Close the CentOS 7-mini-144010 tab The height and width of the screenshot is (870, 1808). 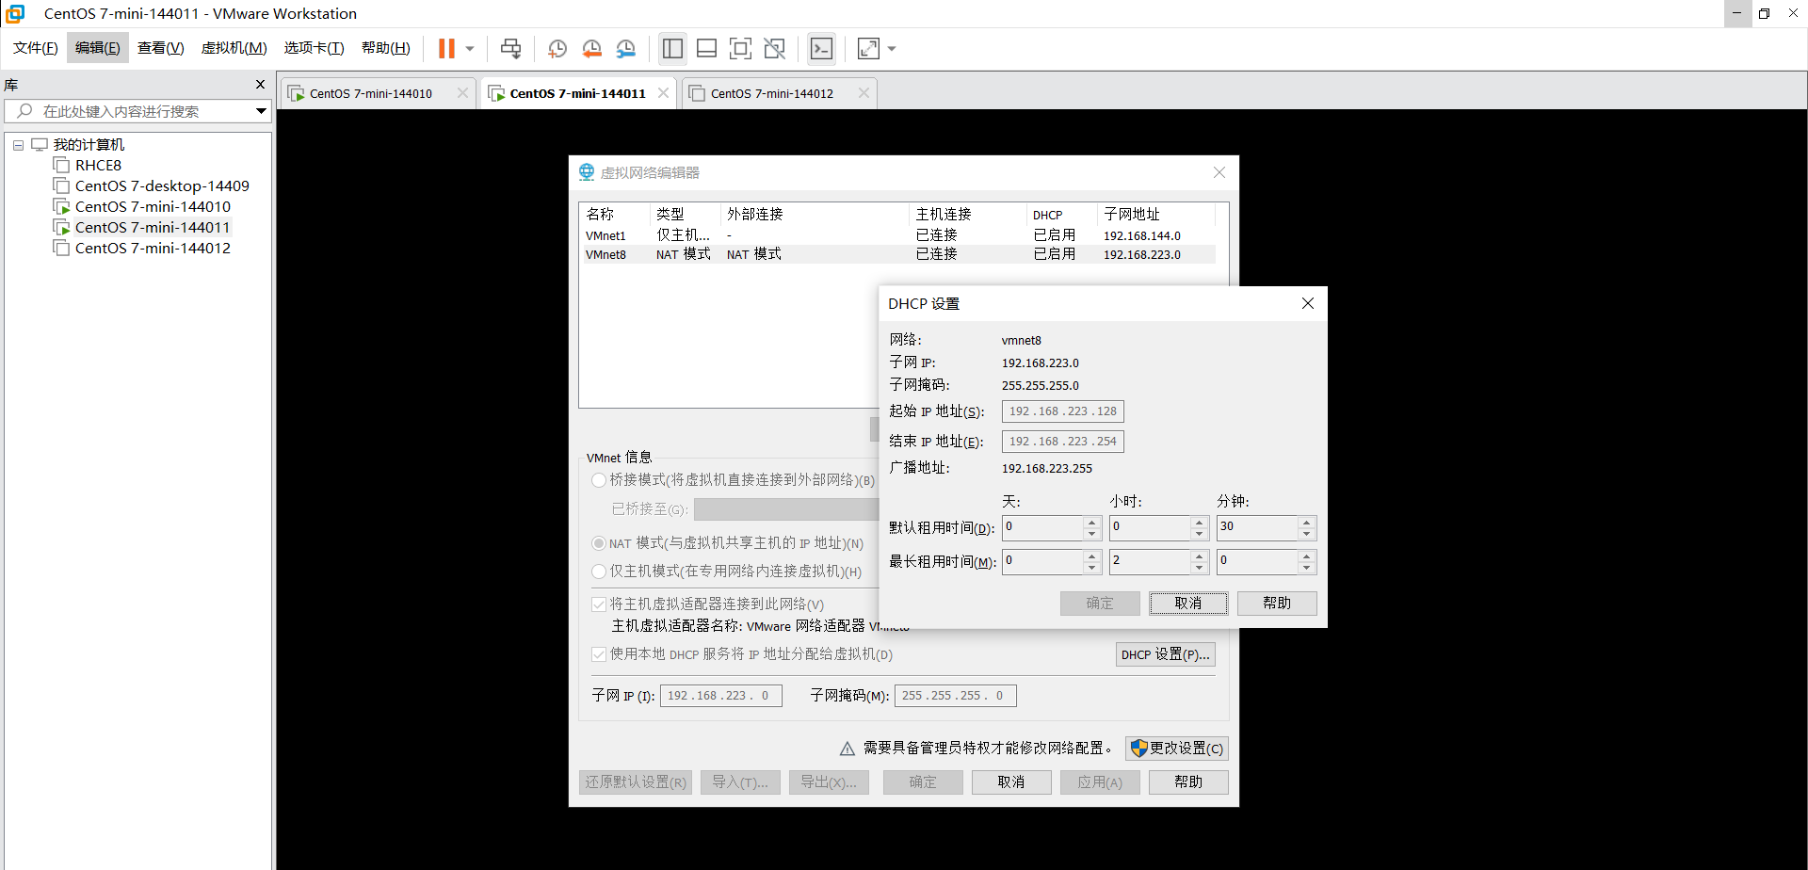click(462, 93)
